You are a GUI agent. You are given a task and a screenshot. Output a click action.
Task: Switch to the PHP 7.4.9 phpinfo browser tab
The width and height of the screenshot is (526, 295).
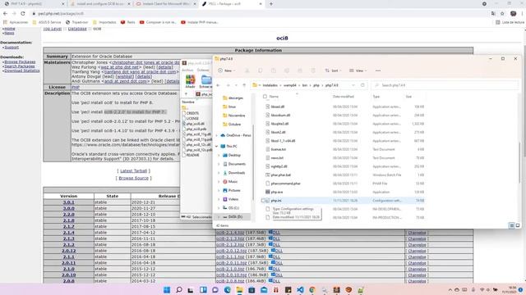(x=33, y=3)
